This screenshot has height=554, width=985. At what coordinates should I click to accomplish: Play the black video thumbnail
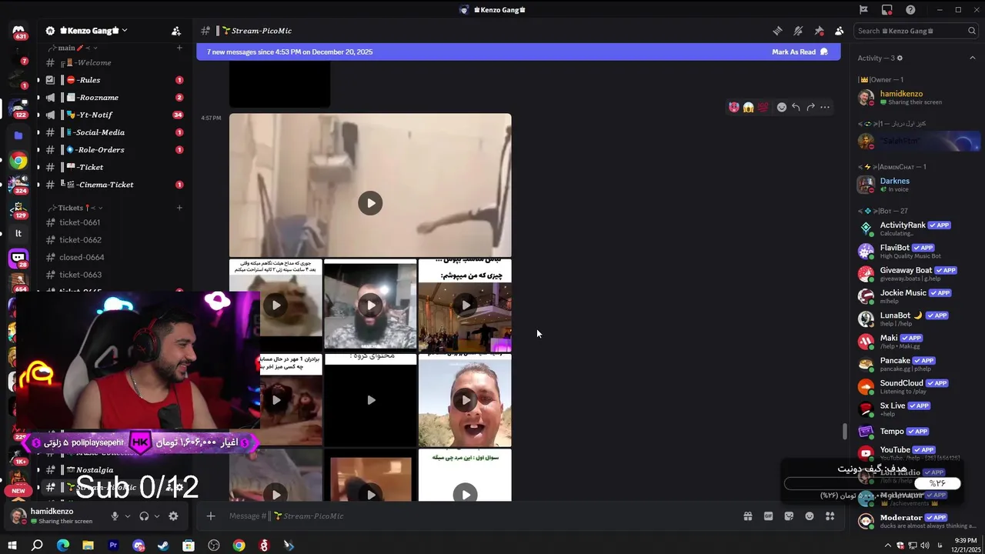[x=370, y=400]
